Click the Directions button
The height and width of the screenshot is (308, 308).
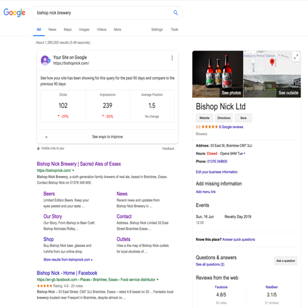224,118
